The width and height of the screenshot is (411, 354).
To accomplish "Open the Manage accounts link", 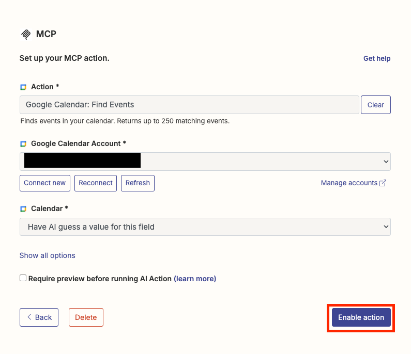I will click(349, 183).
